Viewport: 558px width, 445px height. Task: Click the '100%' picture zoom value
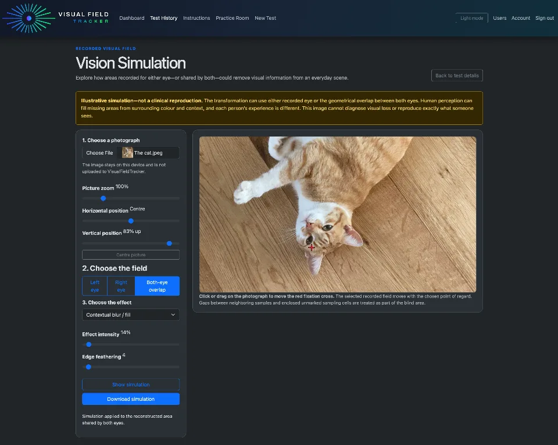coord(122,186)
